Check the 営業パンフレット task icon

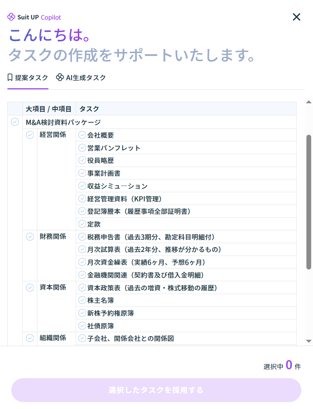[x=82, y=148]
